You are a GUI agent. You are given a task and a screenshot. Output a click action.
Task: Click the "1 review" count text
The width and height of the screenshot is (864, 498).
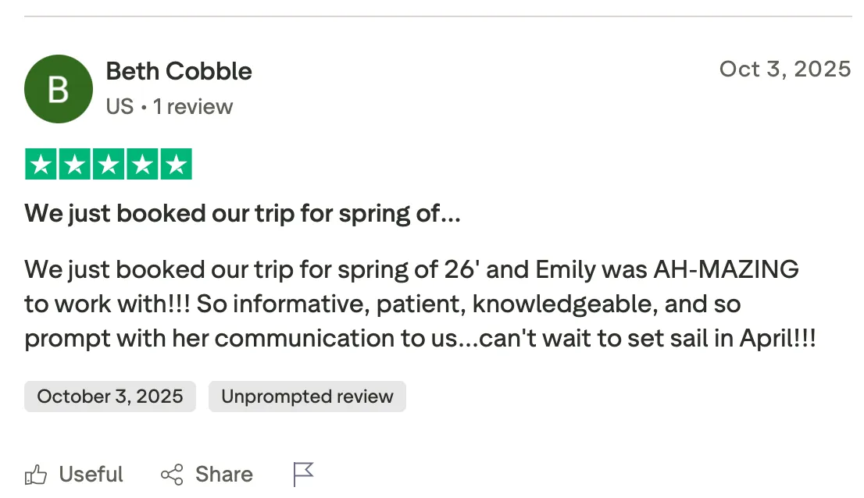193,106
